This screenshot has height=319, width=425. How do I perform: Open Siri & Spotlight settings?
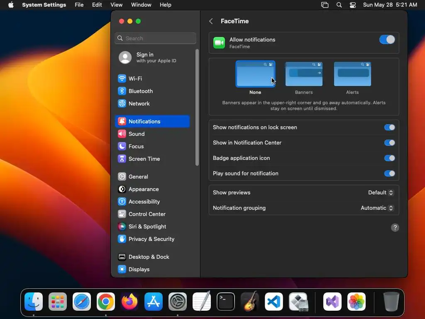pyautogui.click(x=152, y=227)
